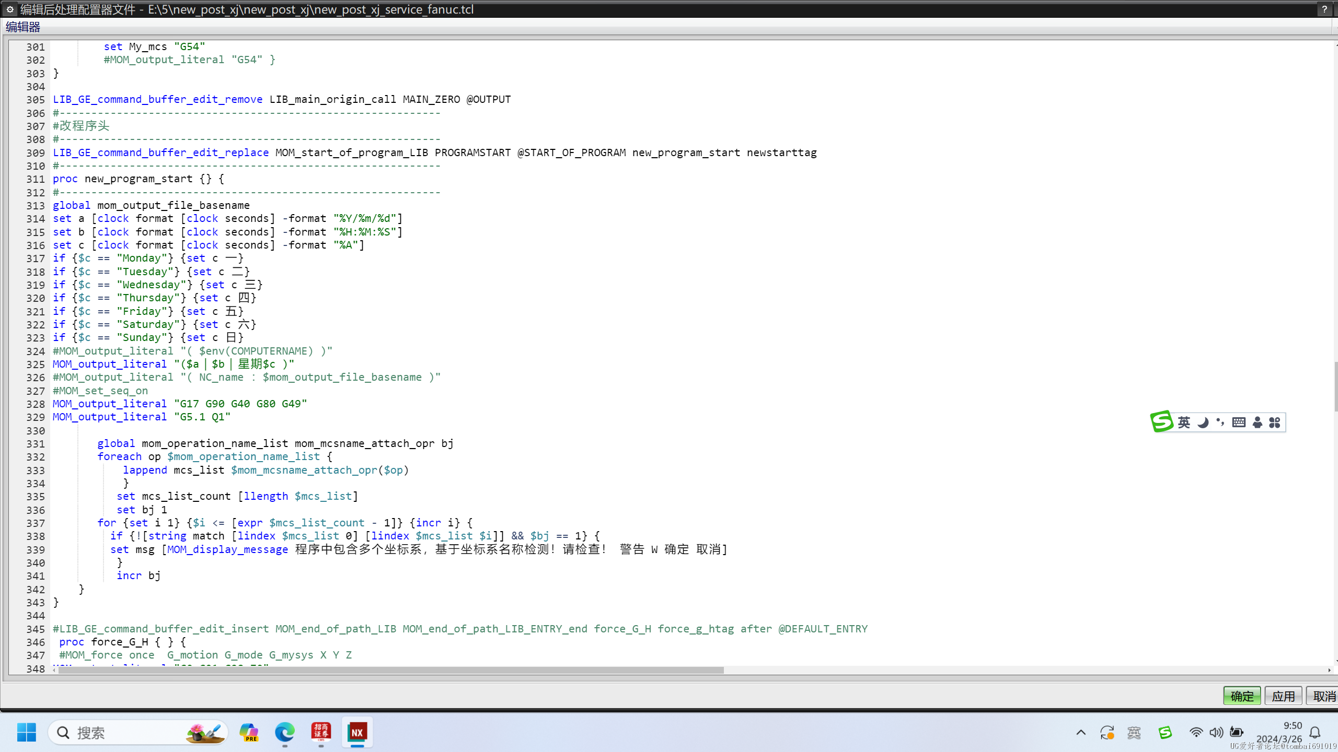Click newstarttag at end of line 309

click(x=781, y=152)
